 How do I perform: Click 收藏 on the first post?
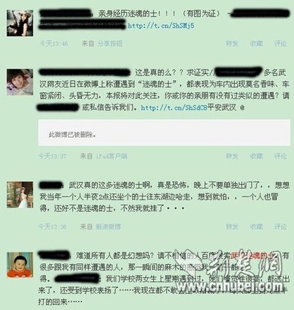256,44
